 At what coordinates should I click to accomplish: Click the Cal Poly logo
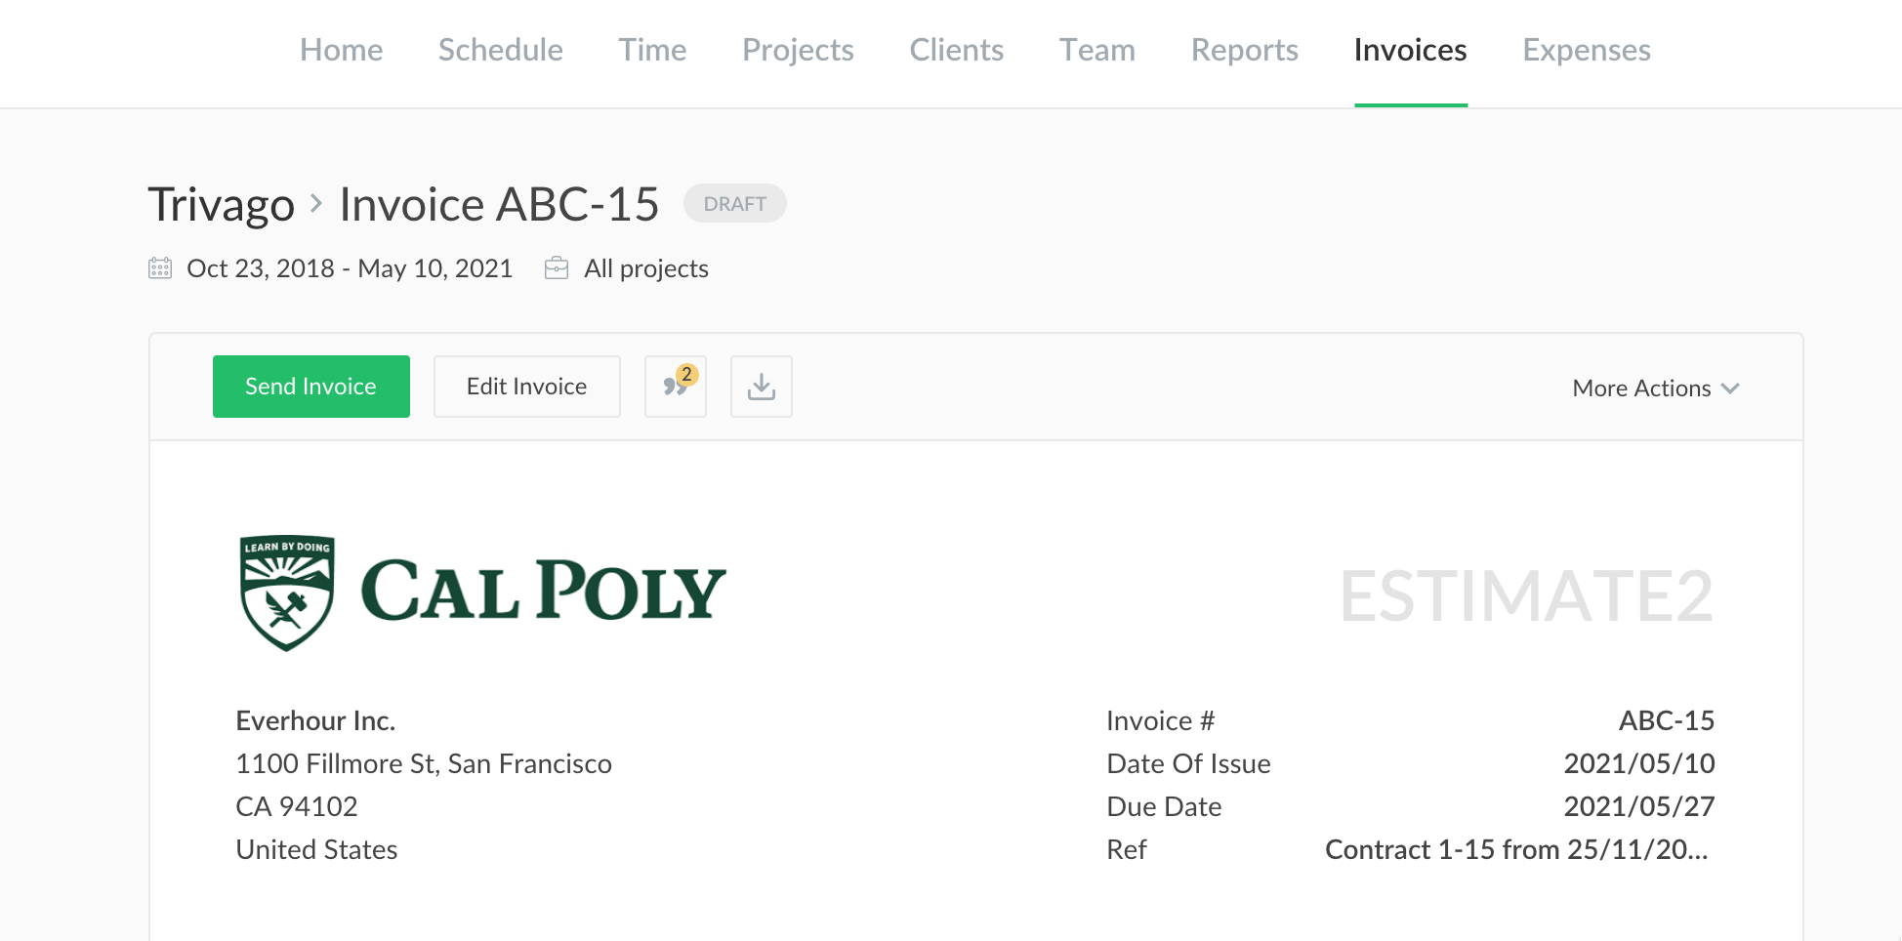click(x=481, y=593)
